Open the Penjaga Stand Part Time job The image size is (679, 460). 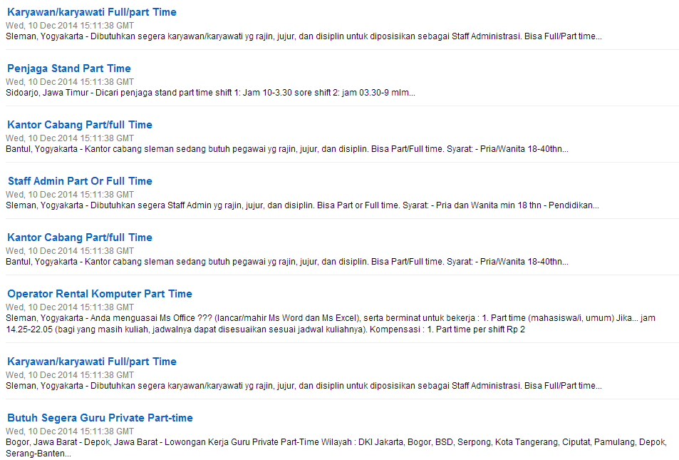point(69,68)
